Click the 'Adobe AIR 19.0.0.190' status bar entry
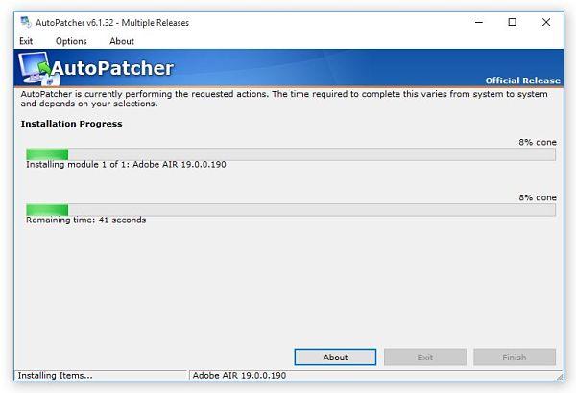Image resolution: width=576 pixels, height=393 pixels. [239, 376]
